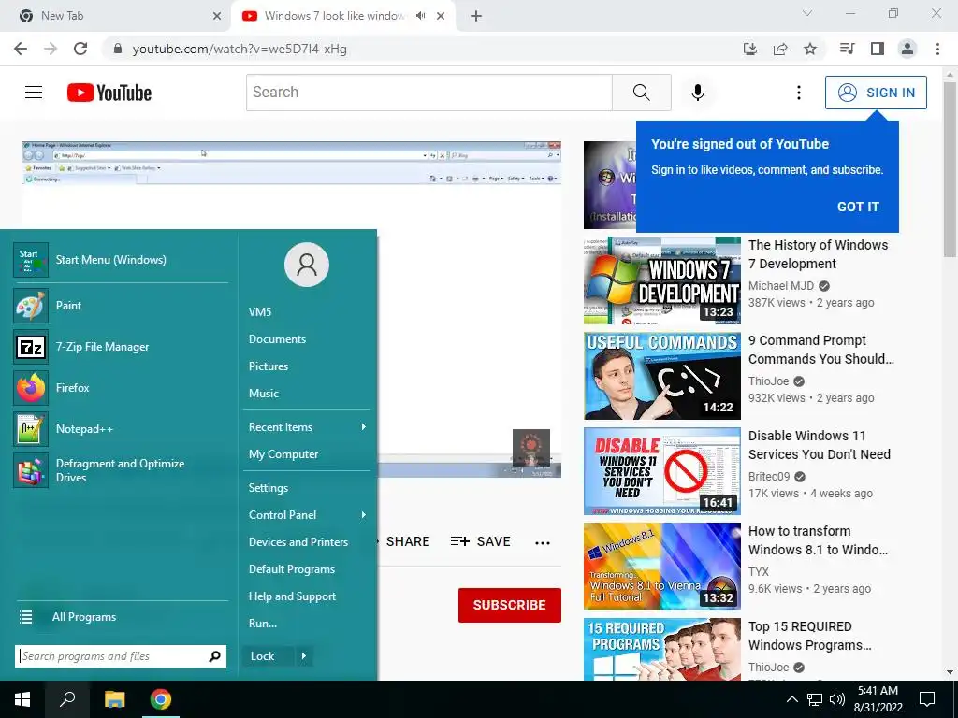Viewport: 958px width, 718px height.
Task: Reload the current page
Action: tap(80, 49)
